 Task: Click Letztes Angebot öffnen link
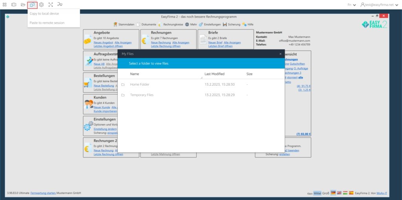[x=108, y=46]
